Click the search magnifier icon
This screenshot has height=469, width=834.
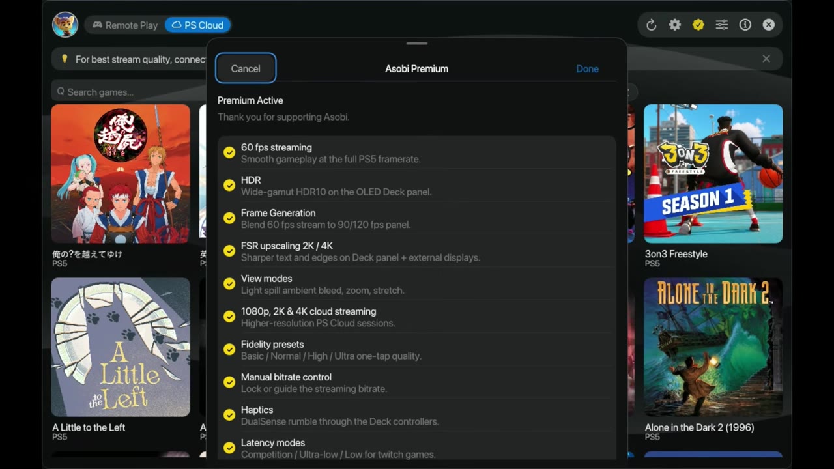point(61,92)
